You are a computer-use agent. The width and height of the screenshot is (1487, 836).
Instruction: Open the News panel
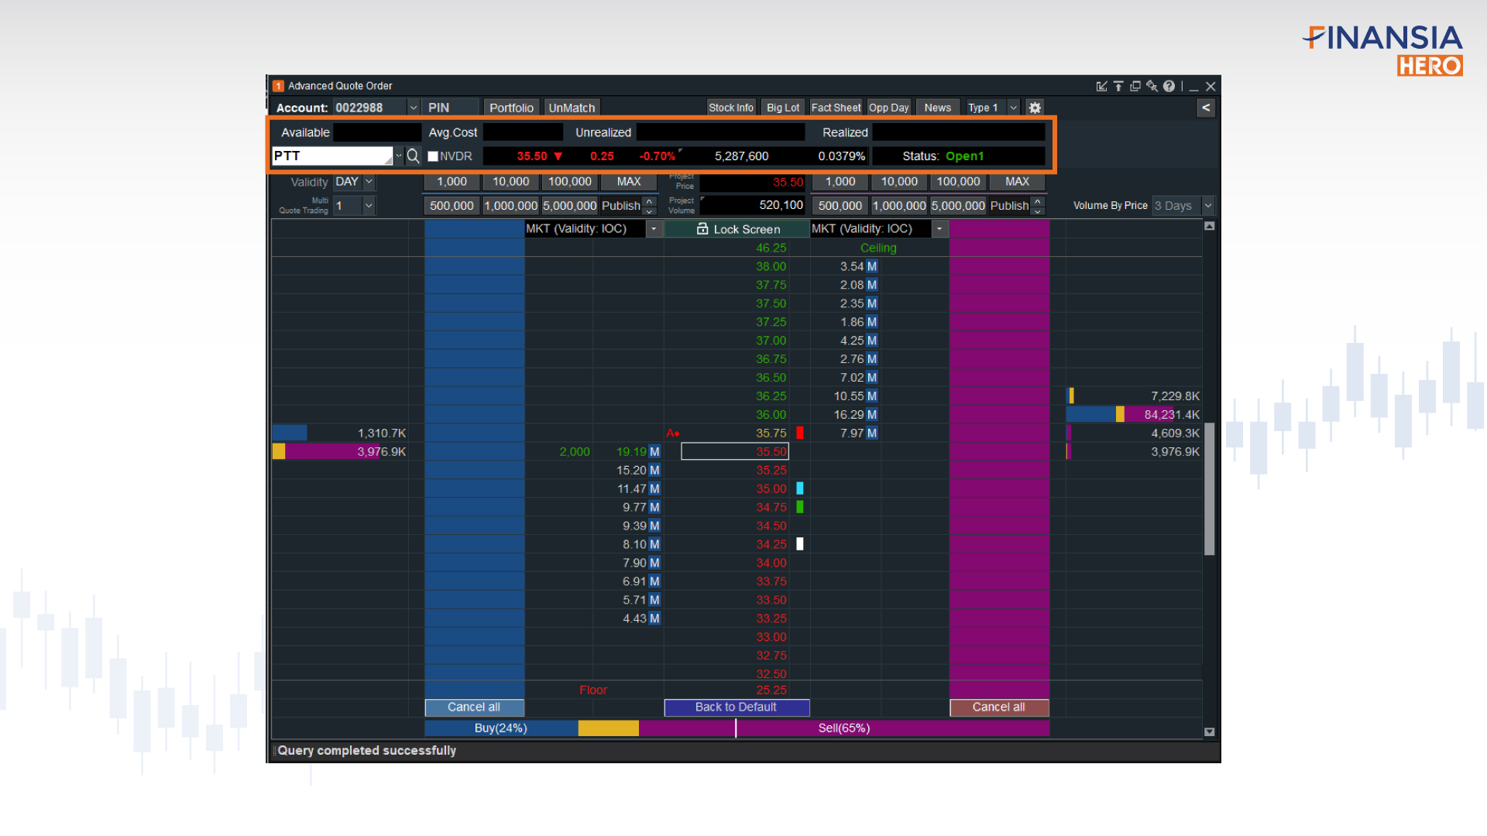pyautogui.click(x=936, y=107)
